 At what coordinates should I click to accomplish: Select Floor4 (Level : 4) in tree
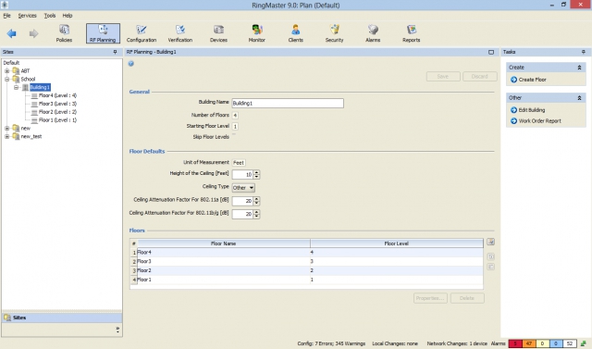[57, 95]
